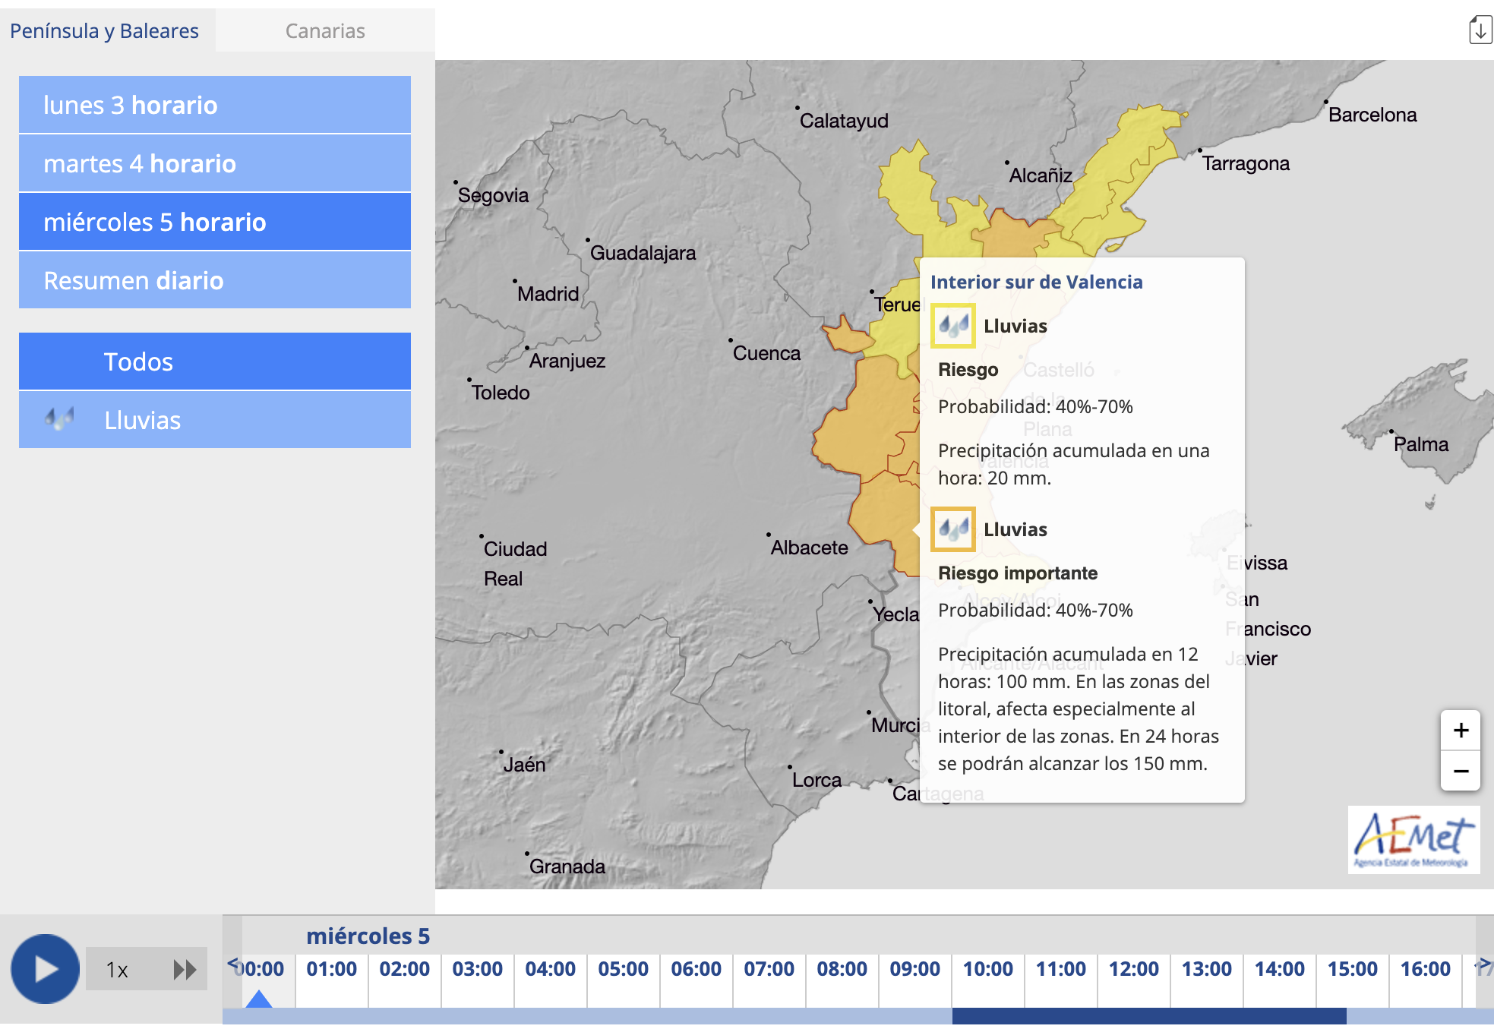Image resolution: width=1494 pixels, height=1029 pixels.
Task: Open Resumen diario view
Action: [x=215, y=280]
